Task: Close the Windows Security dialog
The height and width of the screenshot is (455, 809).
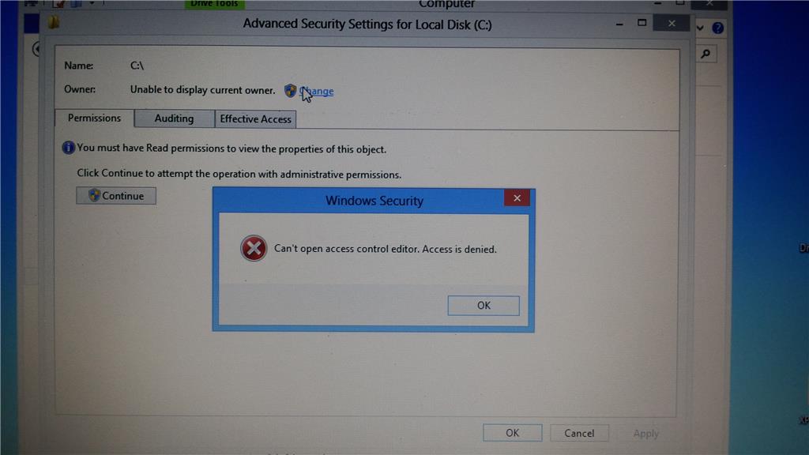Action: pos(517,198)
